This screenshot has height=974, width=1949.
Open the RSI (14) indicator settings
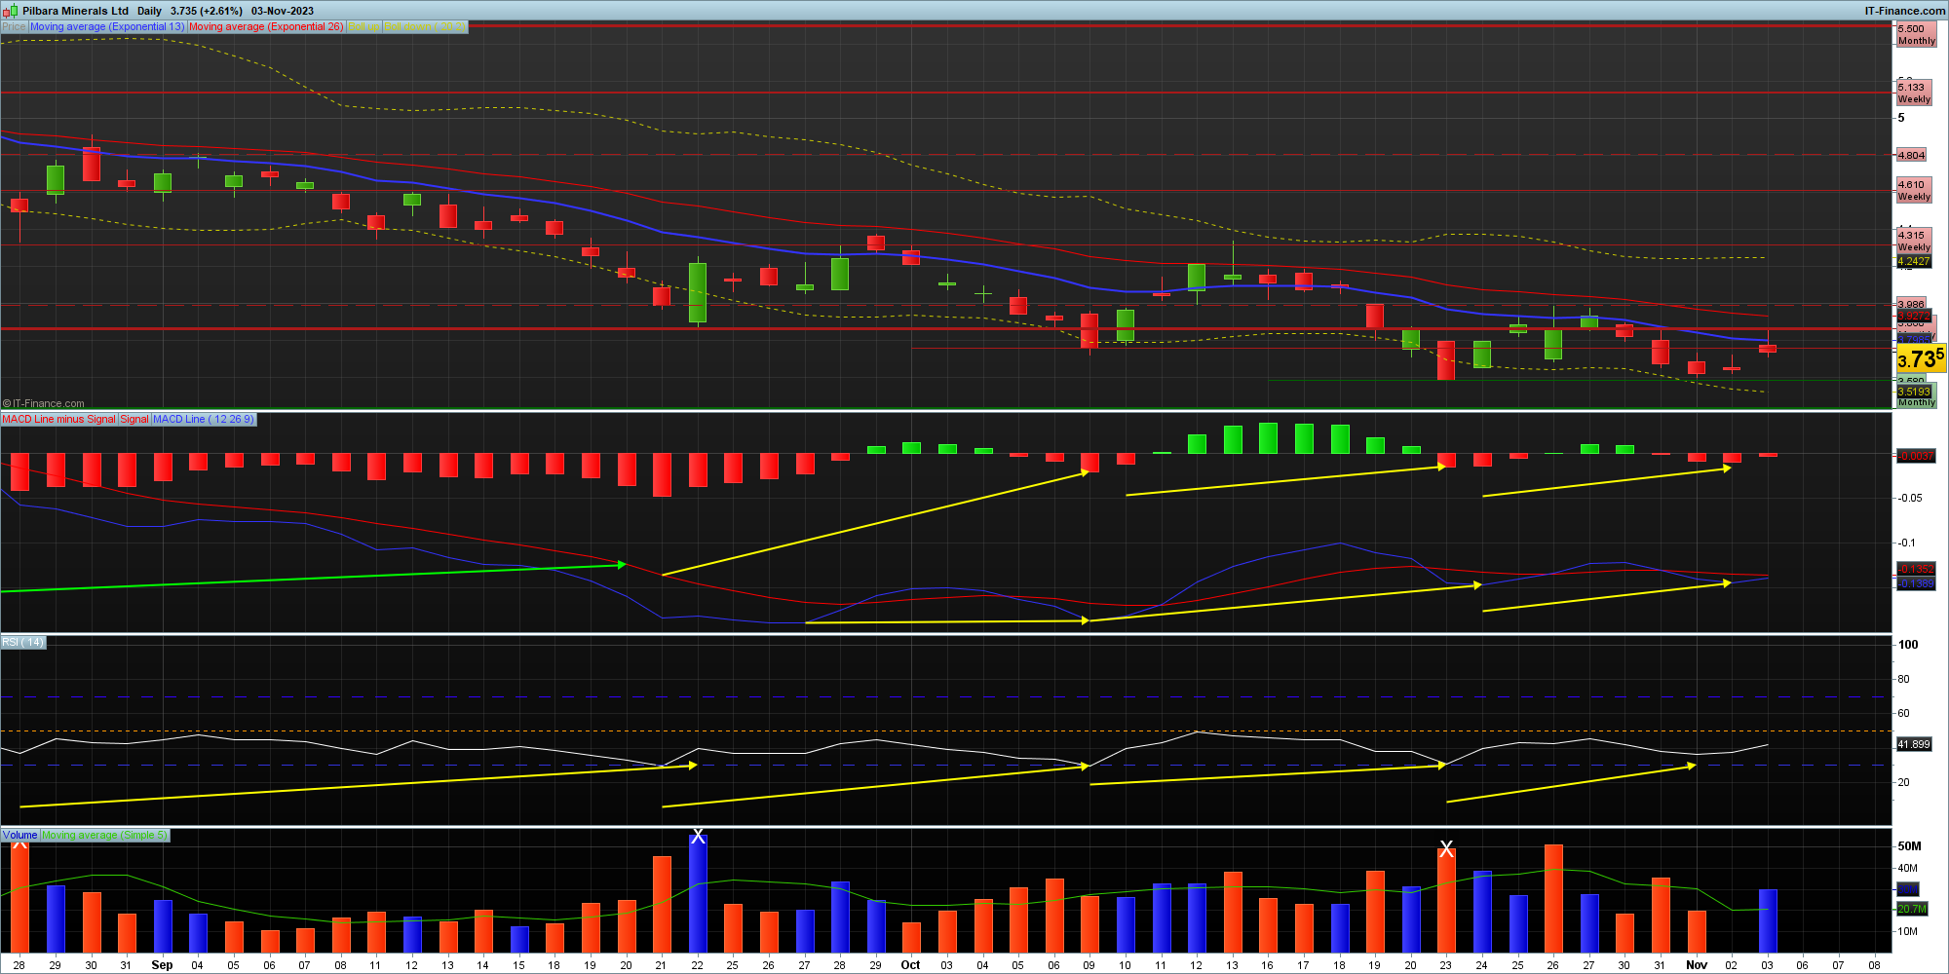pos(22,642)
